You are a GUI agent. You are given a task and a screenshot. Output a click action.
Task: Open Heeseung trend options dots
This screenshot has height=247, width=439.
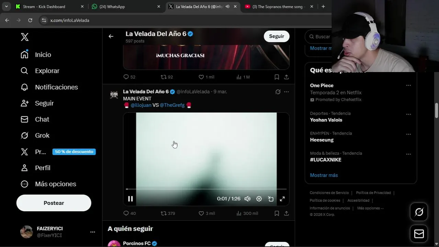[408, 134]
